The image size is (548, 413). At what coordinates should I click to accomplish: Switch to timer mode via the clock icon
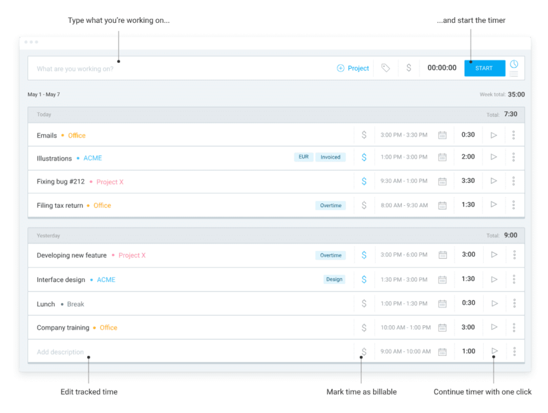(x=514, y=64)
